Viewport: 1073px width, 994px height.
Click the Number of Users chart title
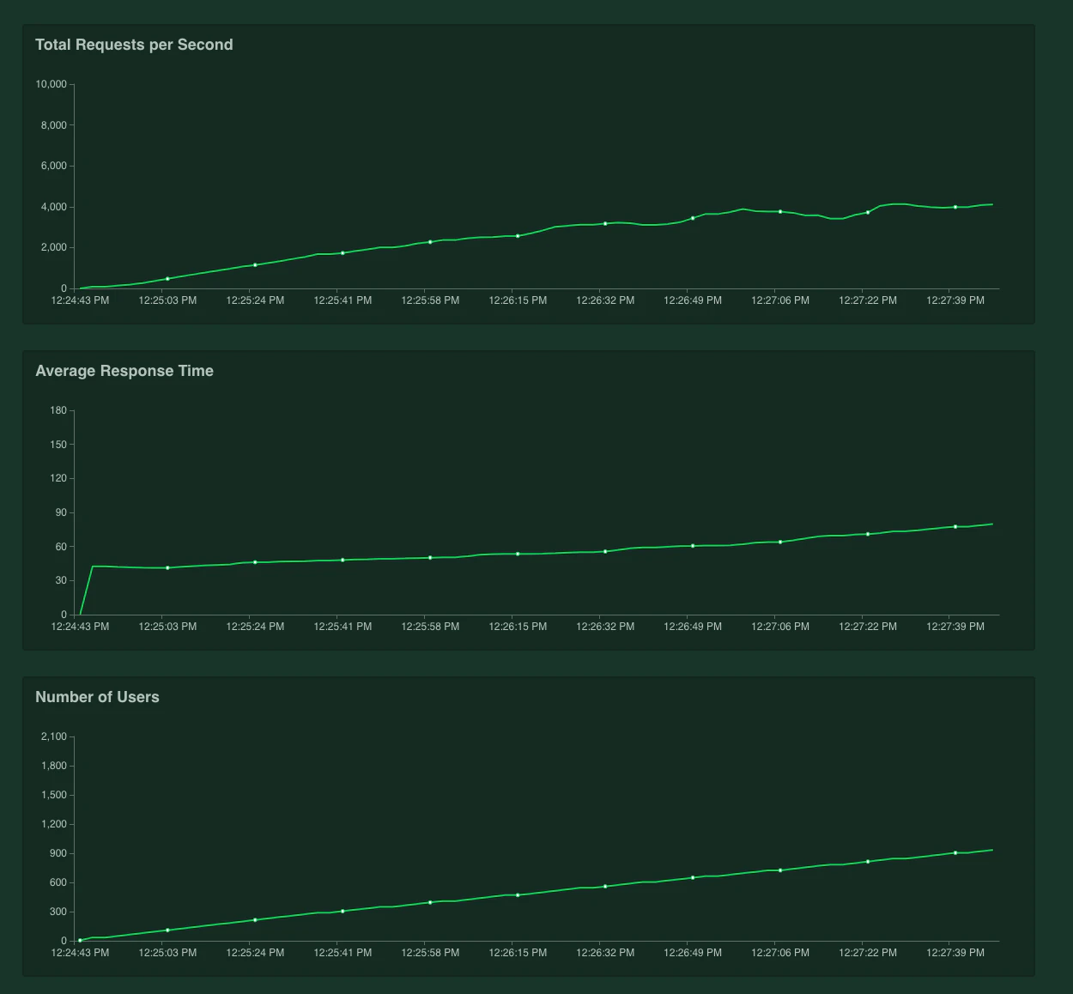(97, 697)
